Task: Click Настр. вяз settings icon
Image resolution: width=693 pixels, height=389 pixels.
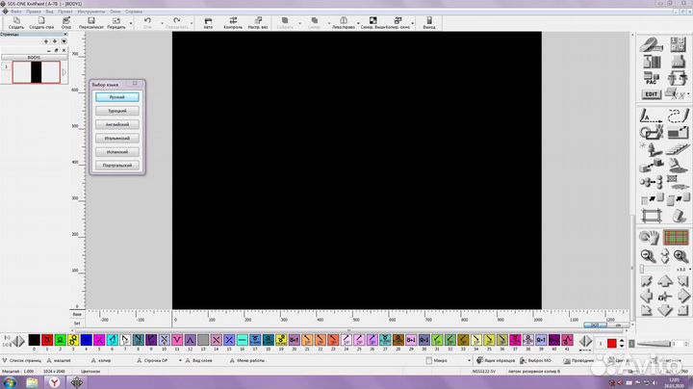Action: tap(258, 23)
